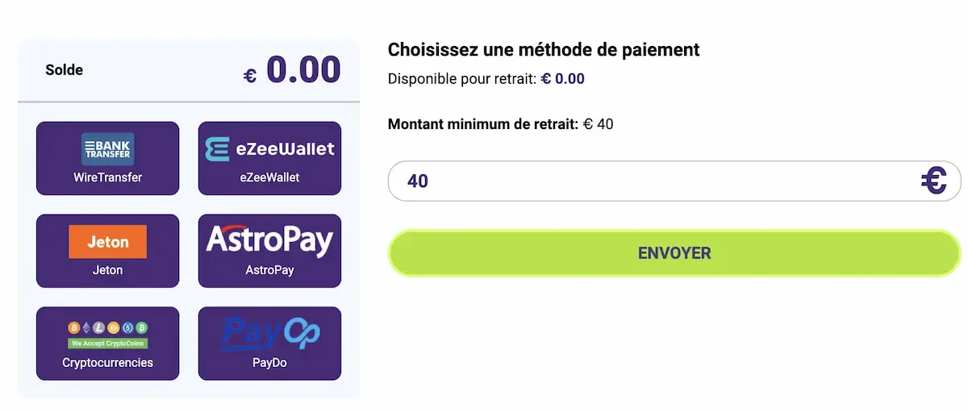The height and width of the screenshot is (413, 968).
Task: Click the crypto coins logo strip
Action: click(x=107, y=334)
